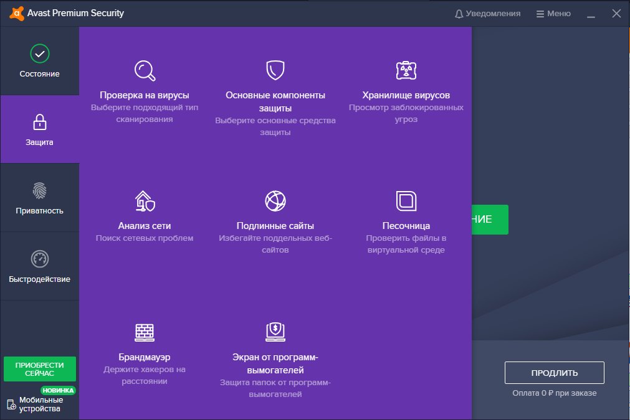The image size is (630, 420).
Task: Click the text Держите хакеров на расстоянии
Action: coord(145,375)
